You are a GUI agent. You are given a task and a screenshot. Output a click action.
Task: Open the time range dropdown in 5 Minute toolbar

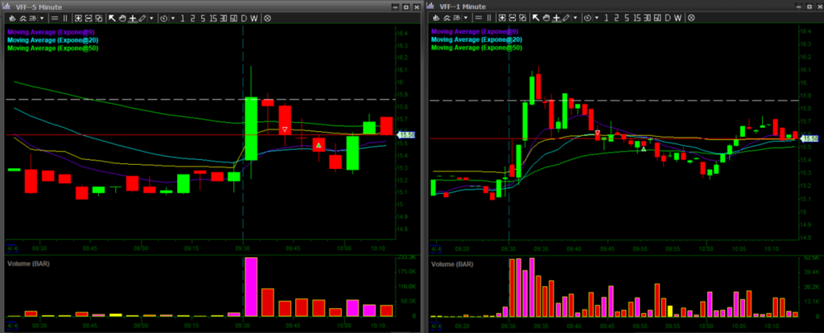pos(173,18)
